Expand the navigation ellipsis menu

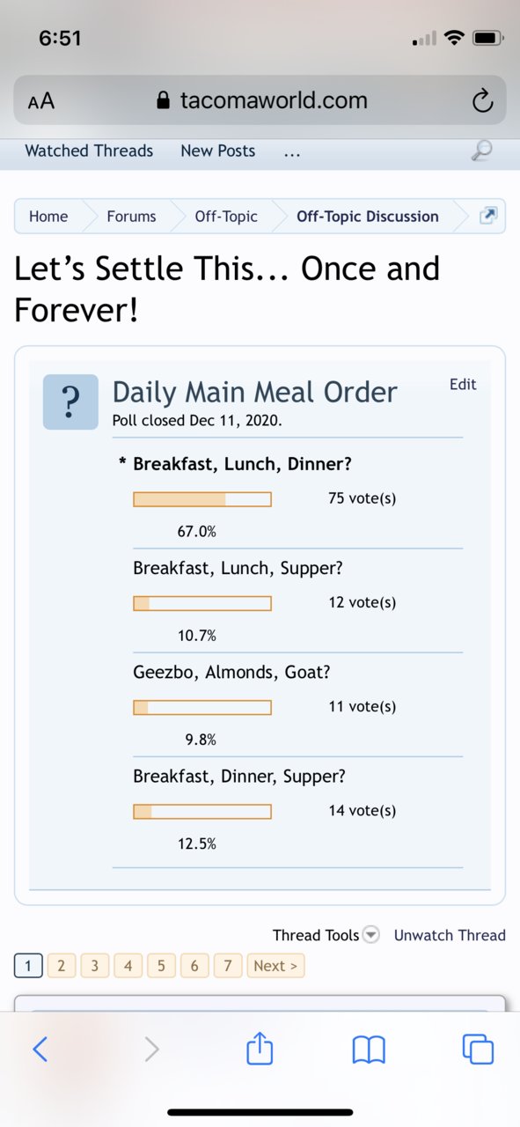[292, 151]
